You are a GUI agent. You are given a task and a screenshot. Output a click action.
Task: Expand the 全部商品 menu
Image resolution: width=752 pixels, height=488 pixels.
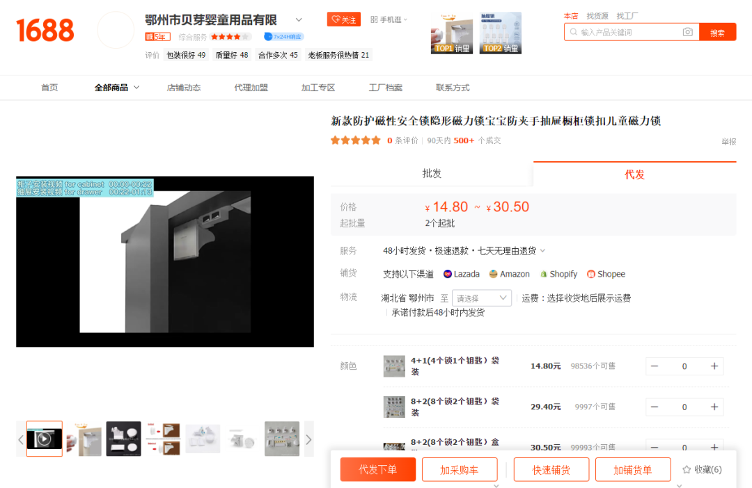pyautogui.click(x=116, y=88)
